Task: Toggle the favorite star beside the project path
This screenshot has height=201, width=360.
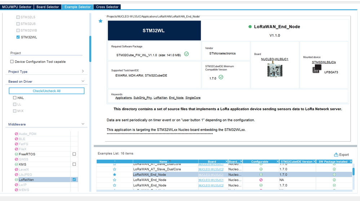Action: click(x=100, y=21)
